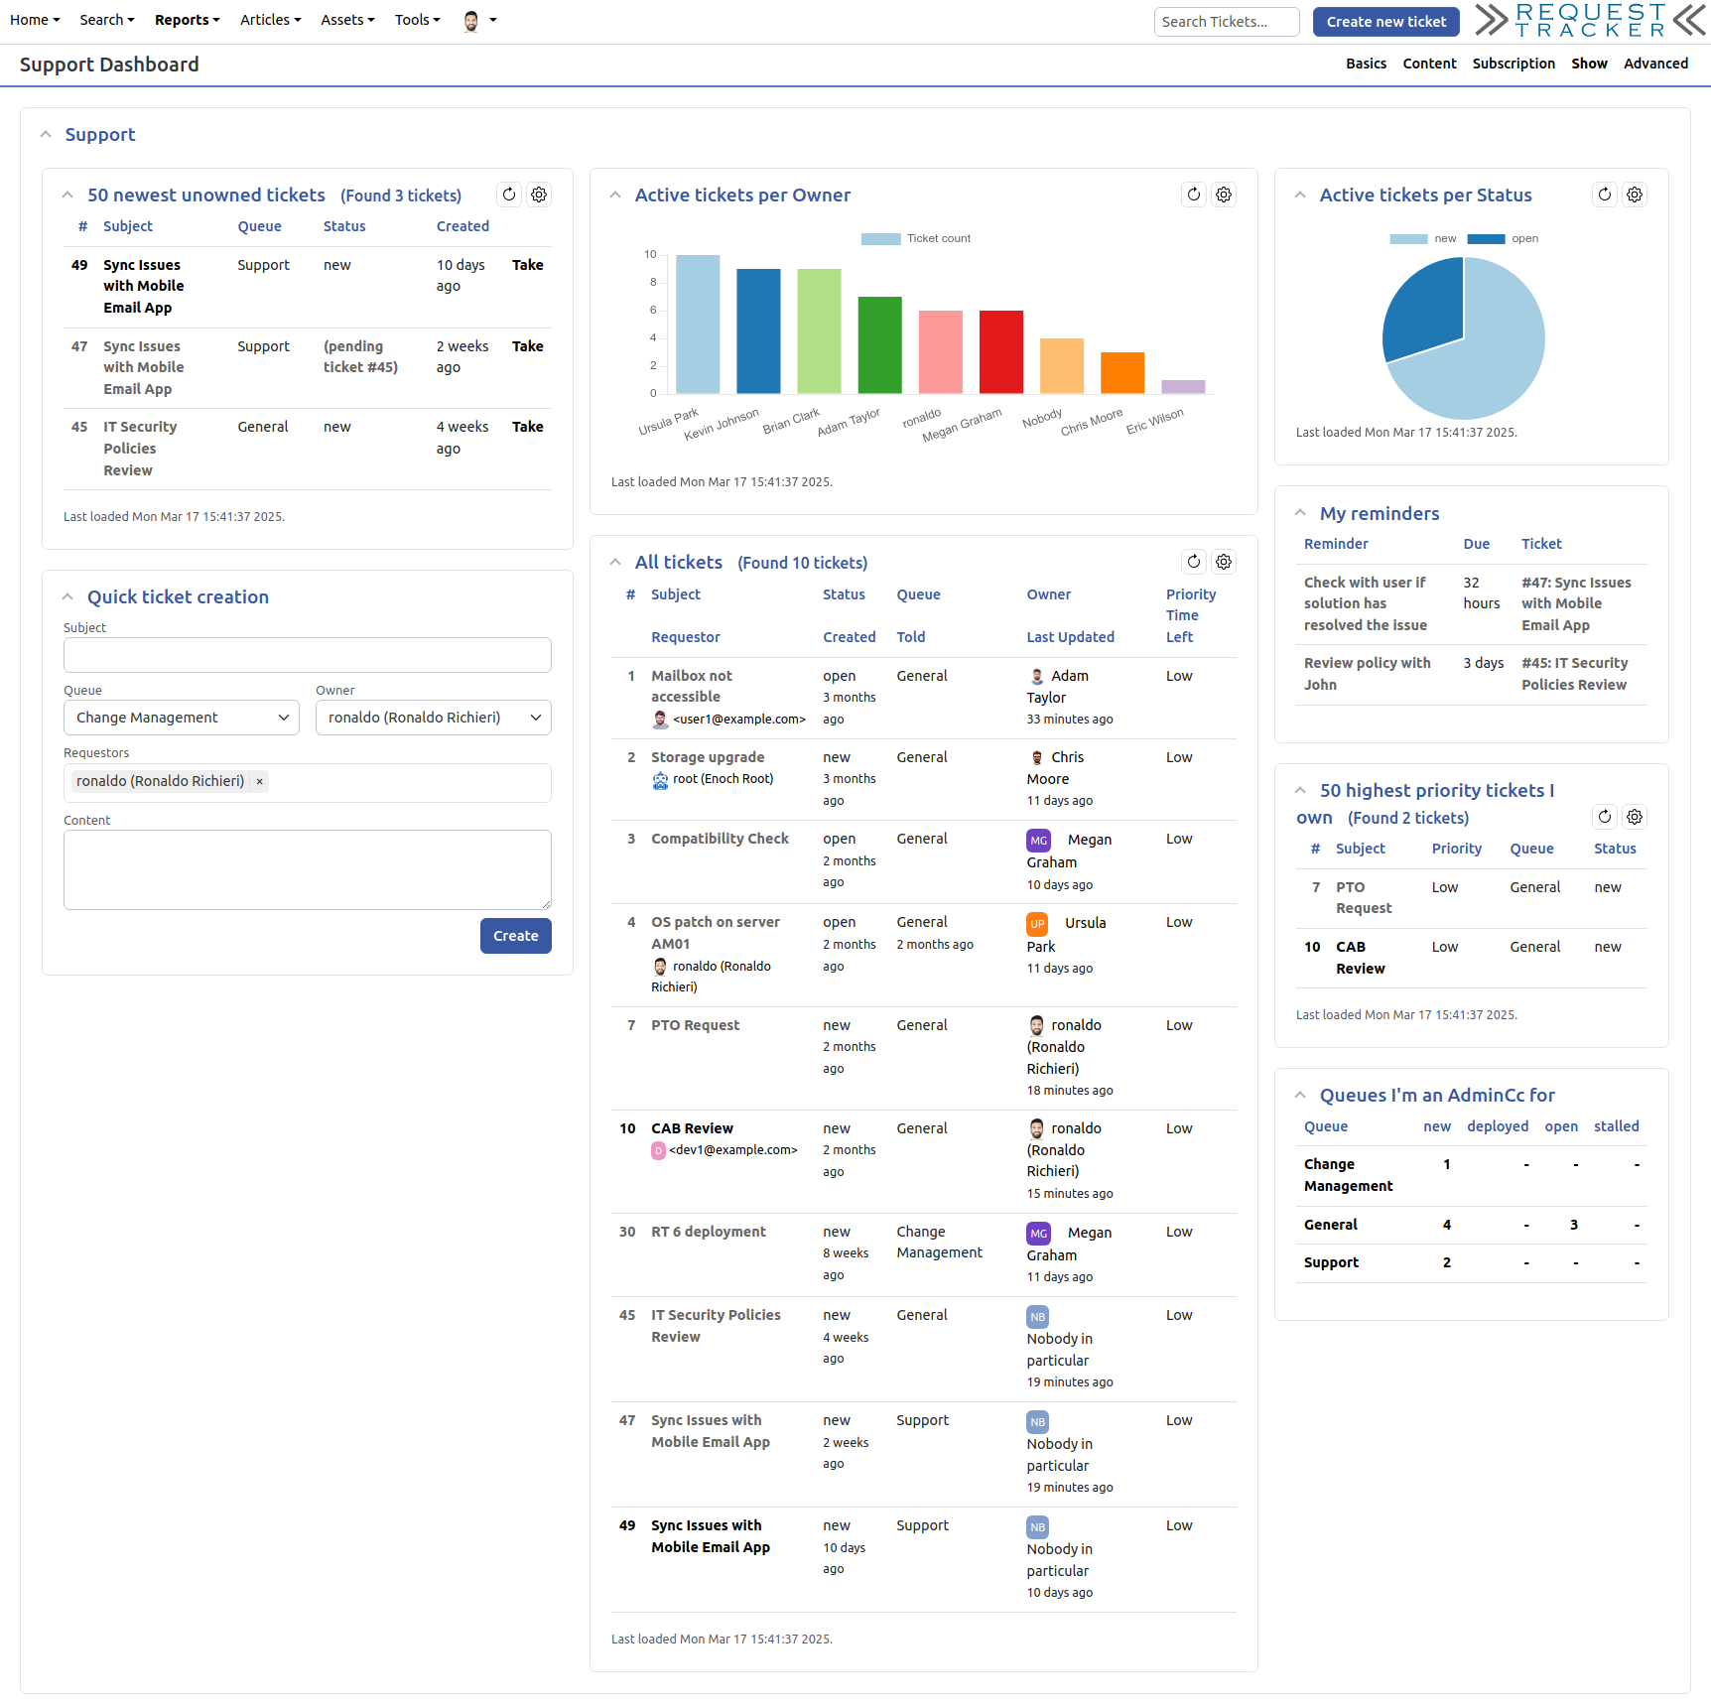Open the Subscription dashboard page

point(1514,64)
